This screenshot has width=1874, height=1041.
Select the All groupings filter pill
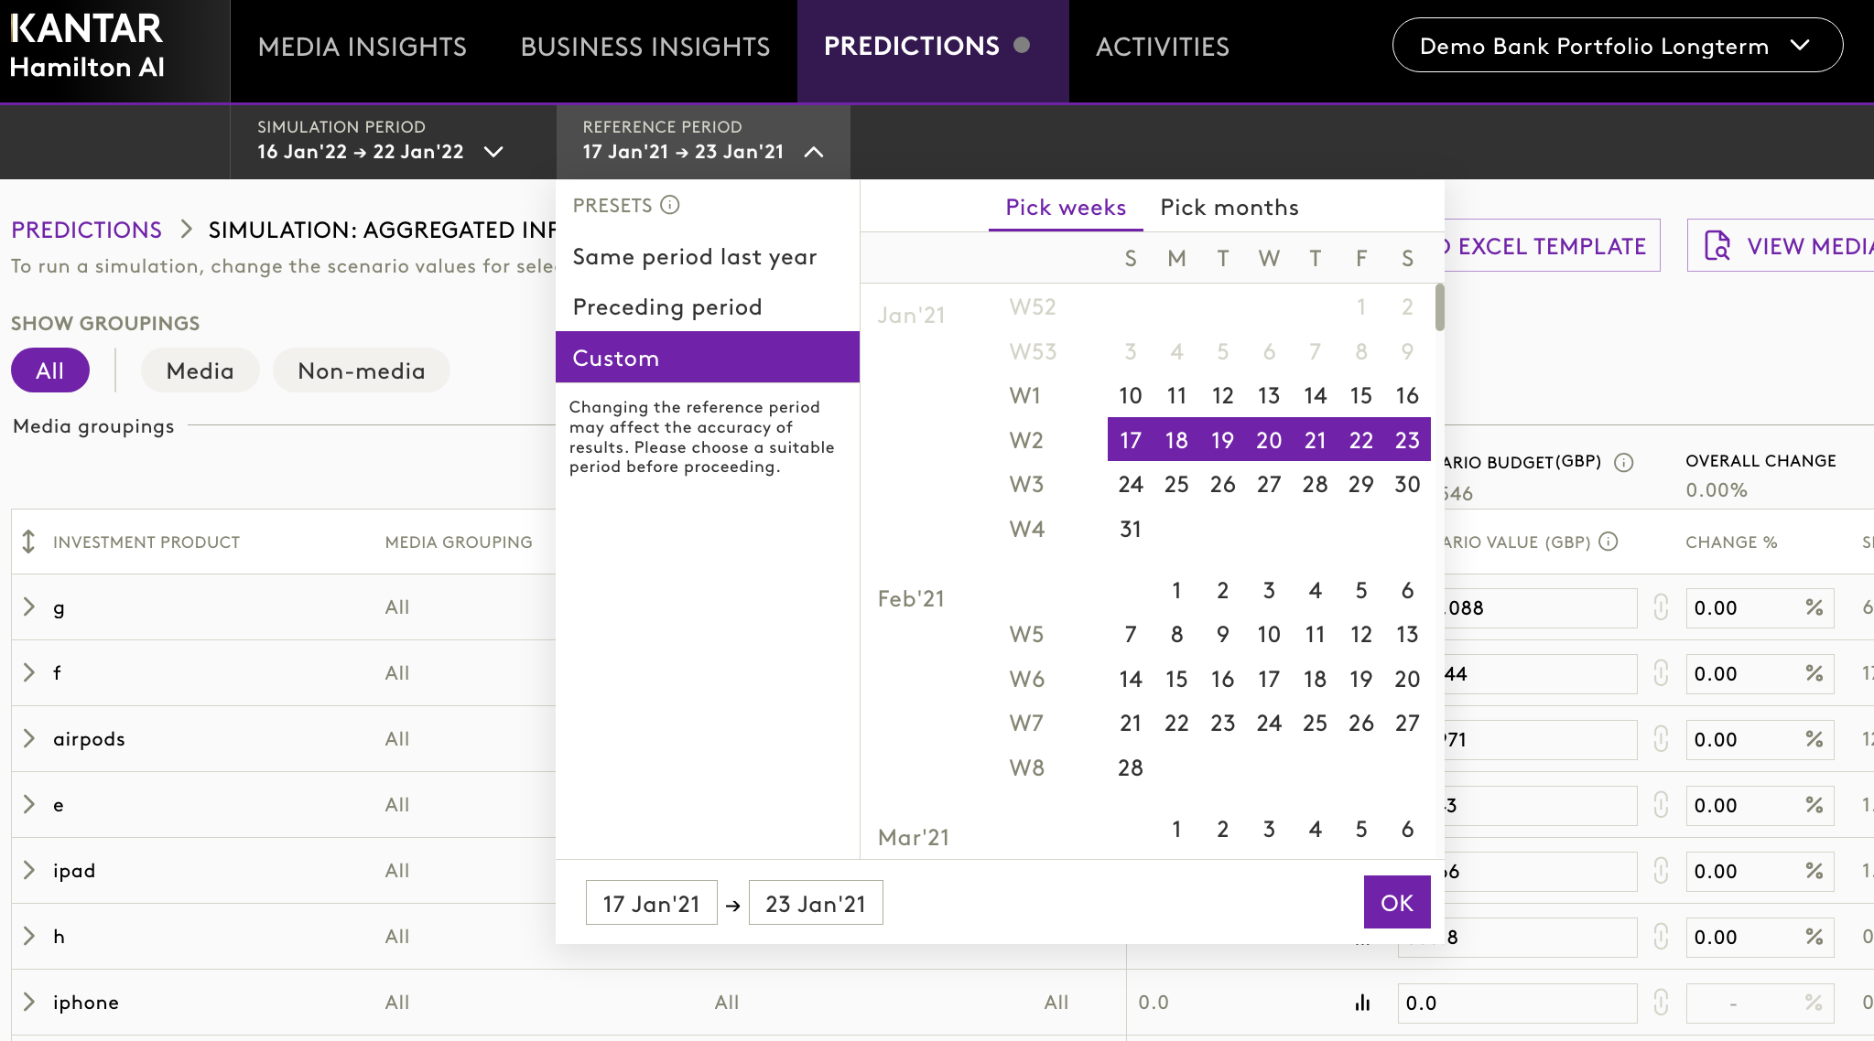(x=49, y=370)
